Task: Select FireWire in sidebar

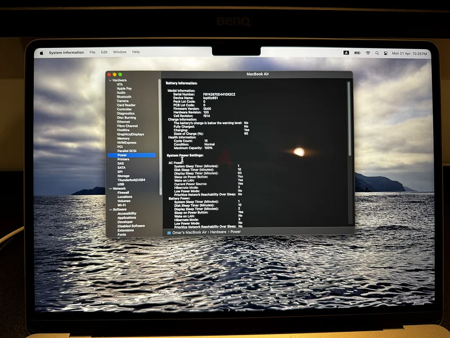Action: point(123,130)
